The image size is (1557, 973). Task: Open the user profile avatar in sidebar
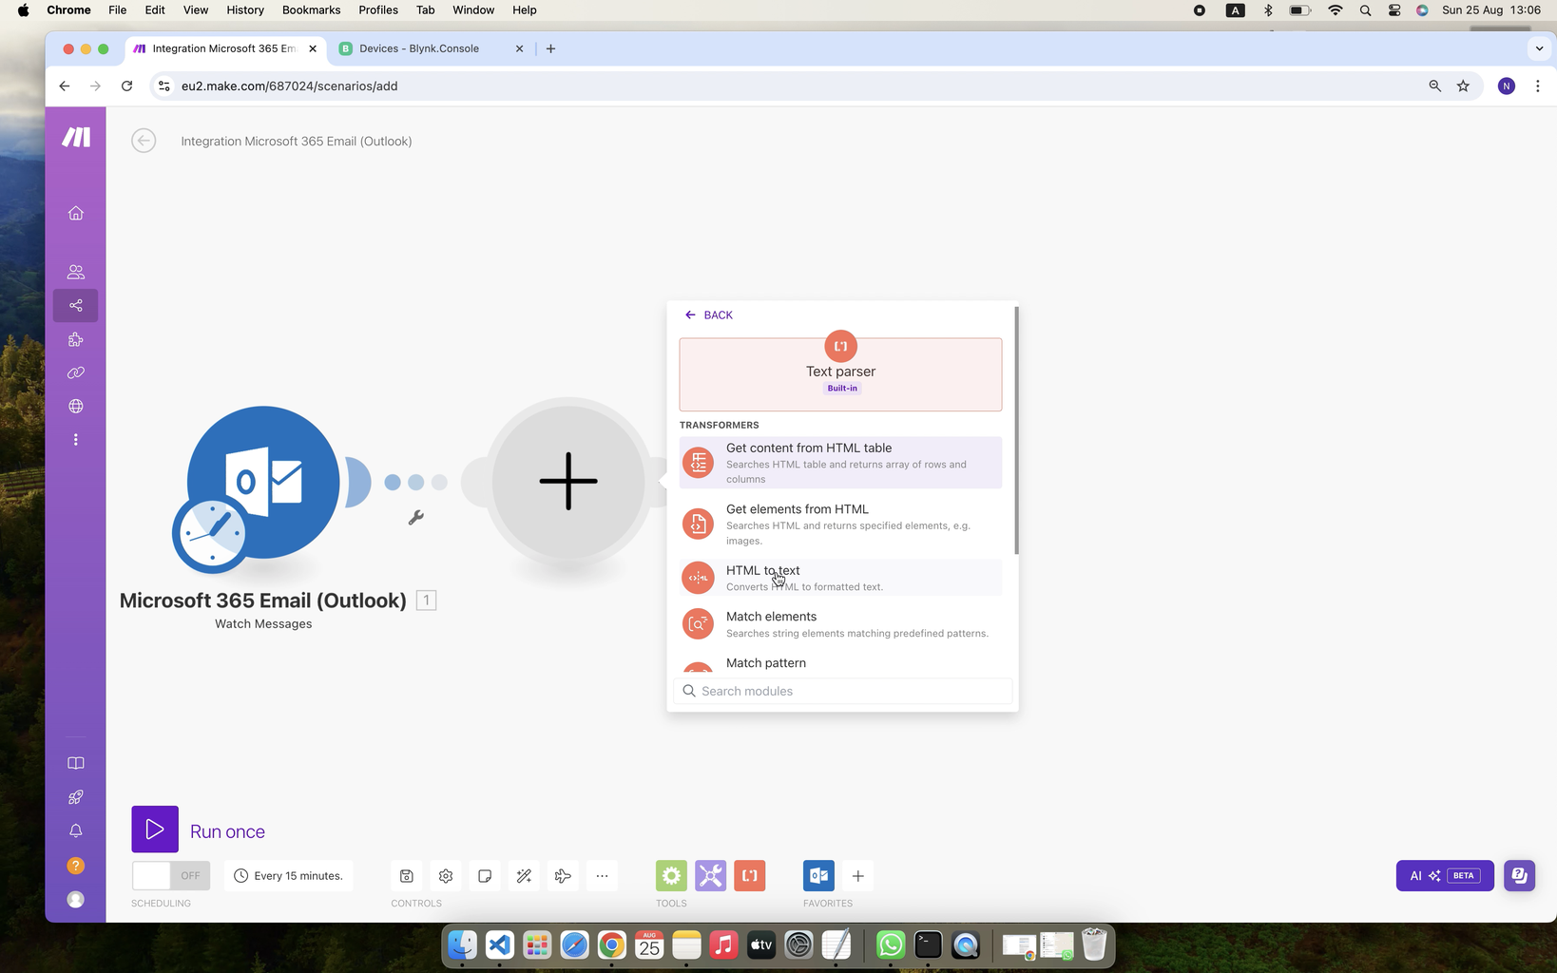tap(76, 899)
